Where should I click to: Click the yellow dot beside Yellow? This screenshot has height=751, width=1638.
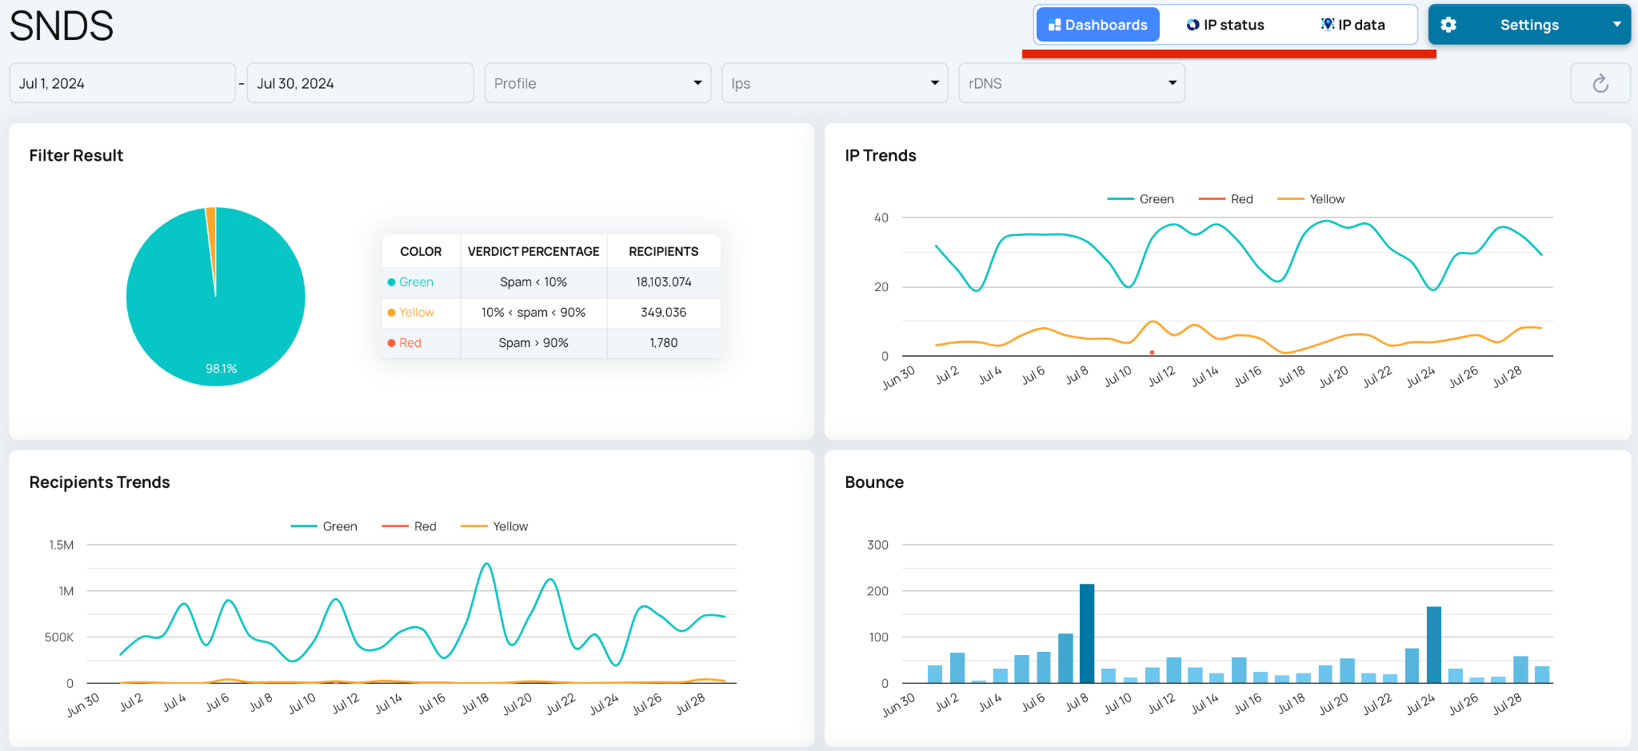[x=392, y=313]
